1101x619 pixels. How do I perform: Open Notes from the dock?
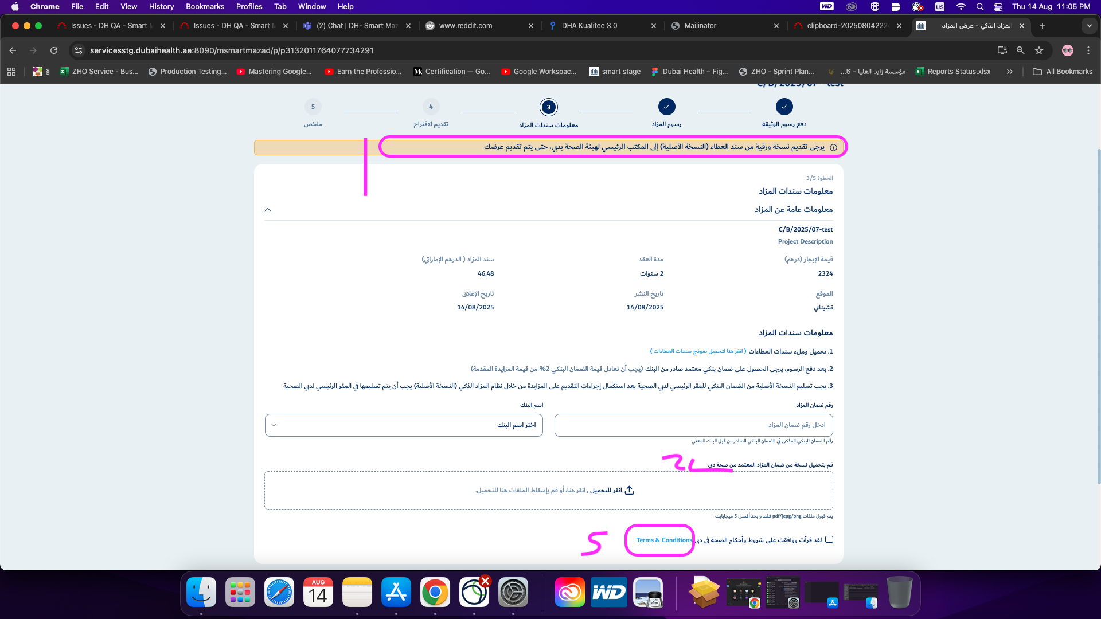[x=357, y=593]
